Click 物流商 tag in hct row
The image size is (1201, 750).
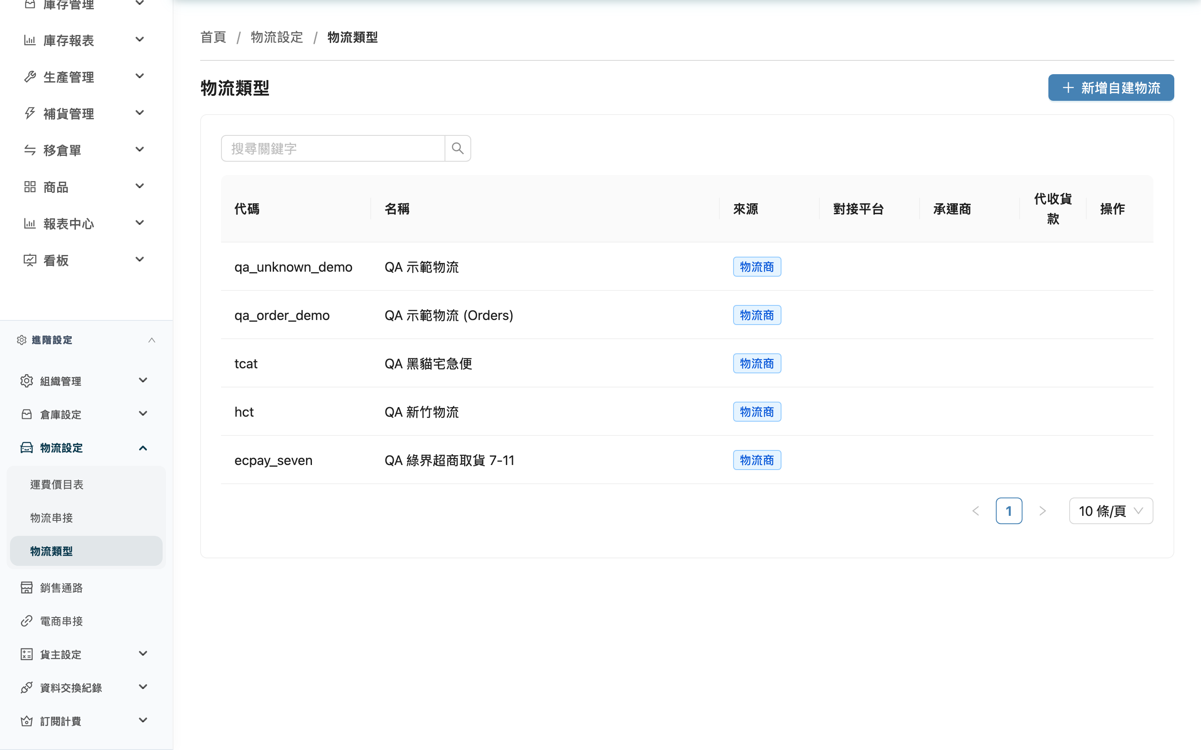click(x=757, y=412)
